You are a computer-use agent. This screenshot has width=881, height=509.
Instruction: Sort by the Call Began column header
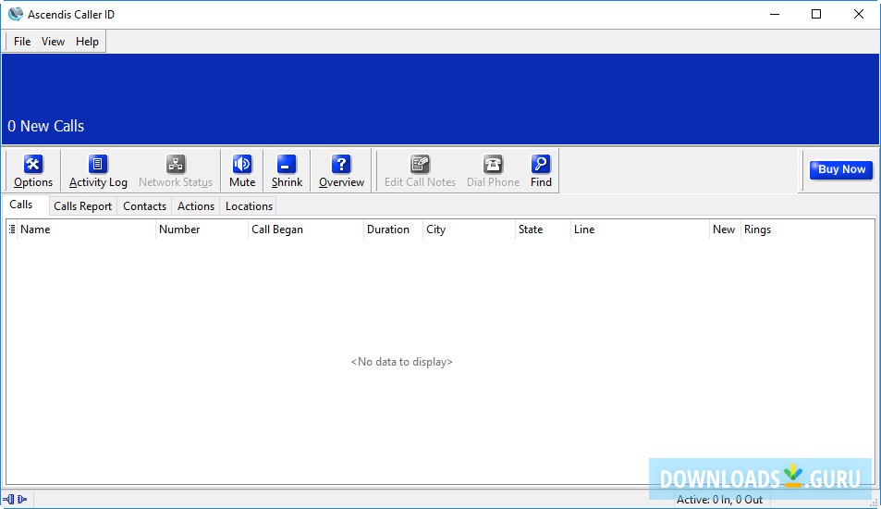click(x=306, y=229)
